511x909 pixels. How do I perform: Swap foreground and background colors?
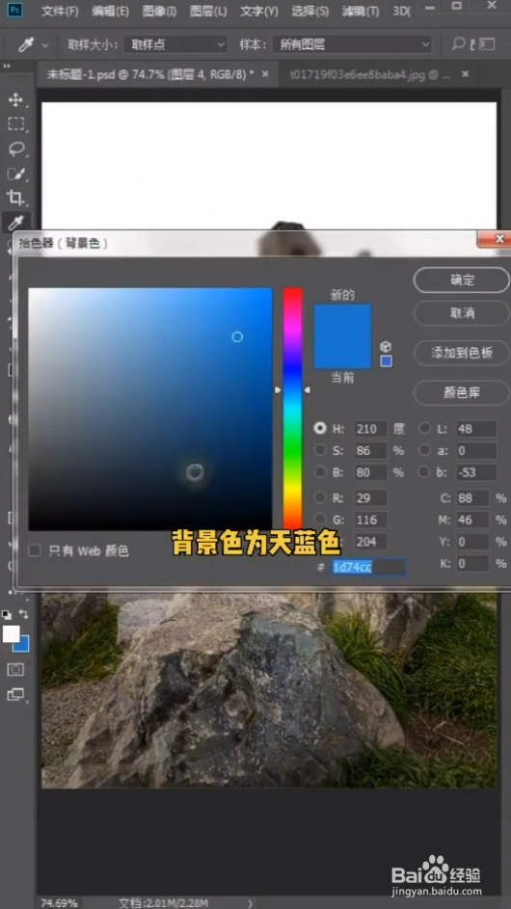click(x=24, y=613)
